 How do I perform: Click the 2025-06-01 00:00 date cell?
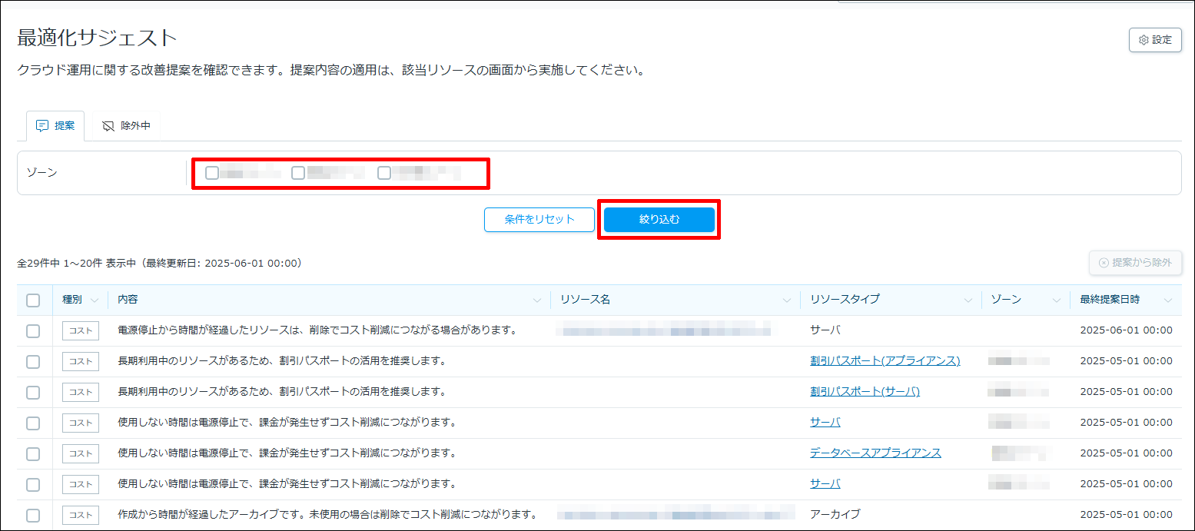pos(1126,330)
